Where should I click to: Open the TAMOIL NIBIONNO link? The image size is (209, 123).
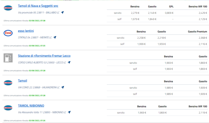tap(30, 105)
